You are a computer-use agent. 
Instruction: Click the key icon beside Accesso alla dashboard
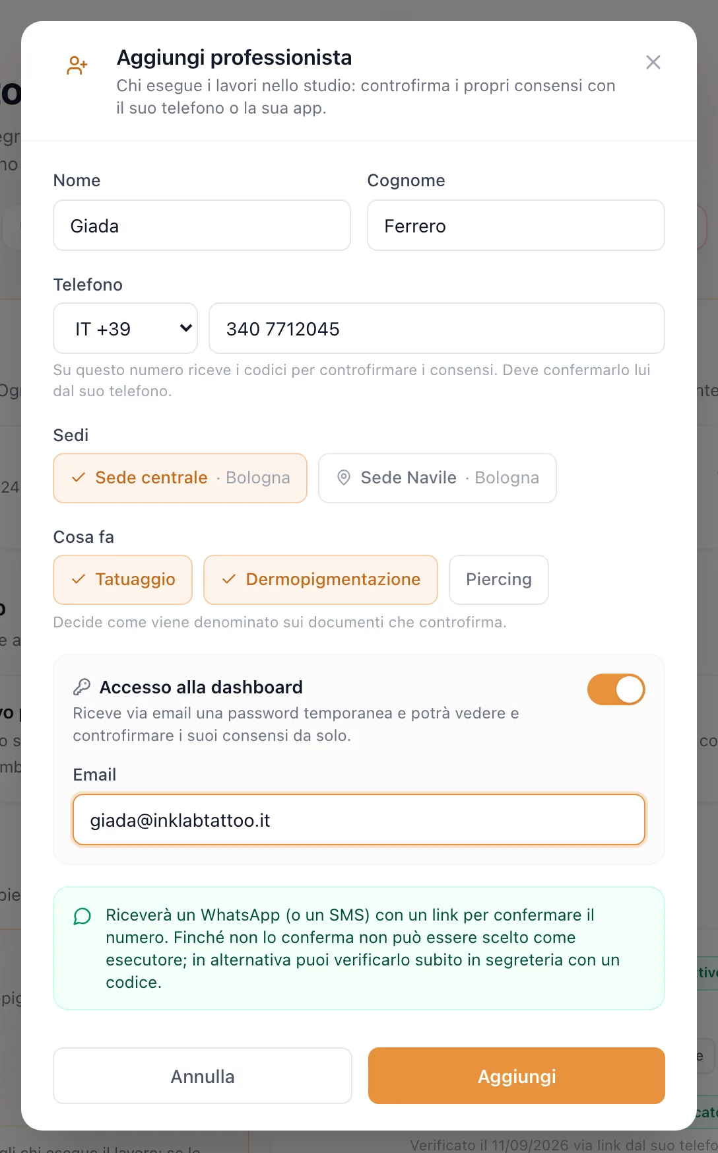[x=82, y=687]
